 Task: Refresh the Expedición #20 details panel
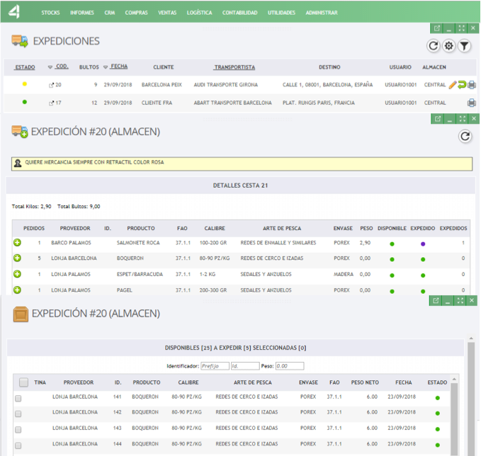click(465, 137)
